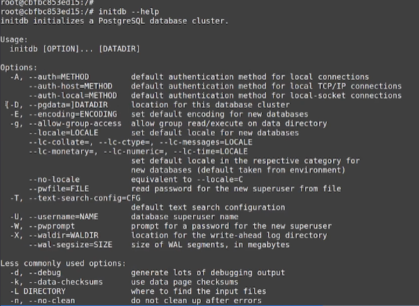
Task: Select the '--auth-host=METHOD' option
Action: coord(70,86)
